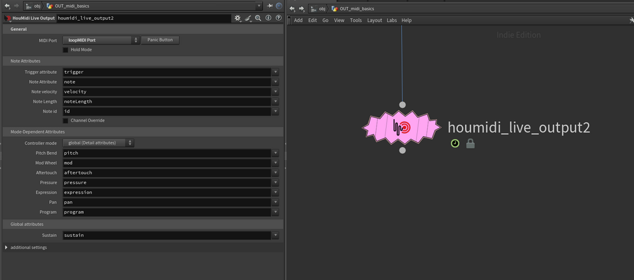This screenshot has height=280, width=634.
Task: Open the Tools menu
Action: [356, 20]
